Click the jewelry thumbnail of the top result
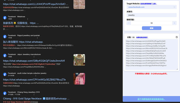Viewport: 180px width, 103px height. pyautogui.click(x=79, y=4)
